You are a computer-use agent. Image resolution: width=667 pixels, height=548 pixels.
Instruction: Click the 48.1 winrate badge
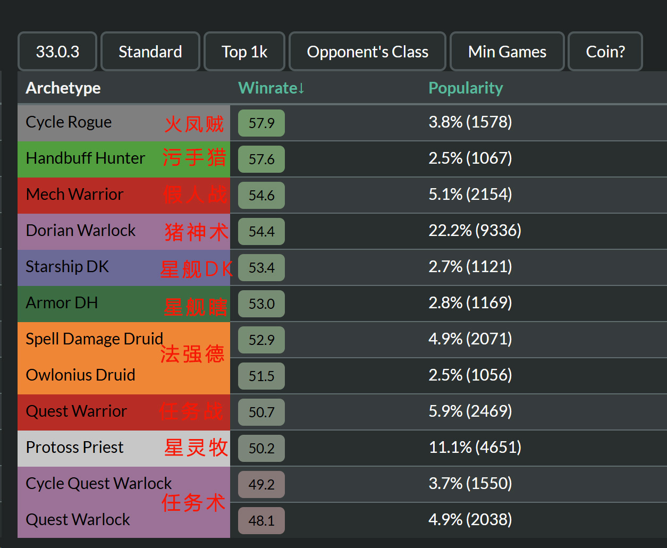tap(261, 521)
